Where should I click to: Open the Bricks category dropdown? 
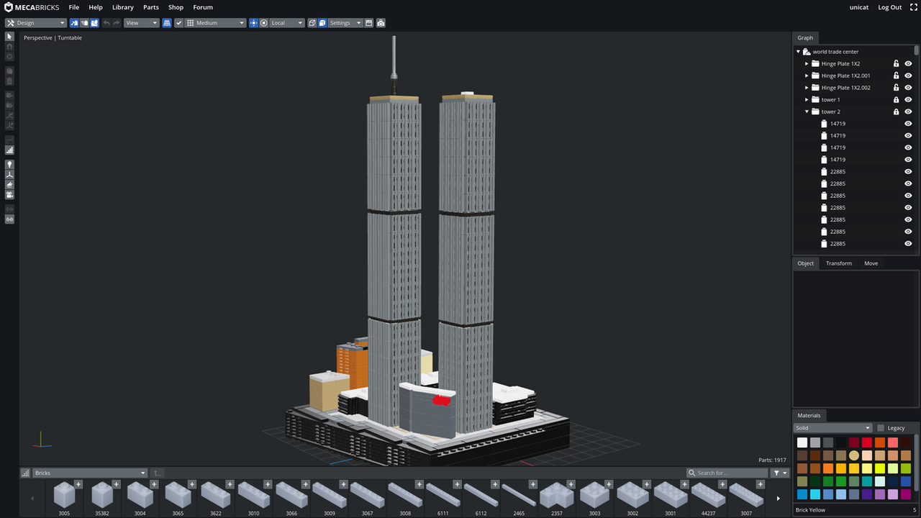[90, 473]
